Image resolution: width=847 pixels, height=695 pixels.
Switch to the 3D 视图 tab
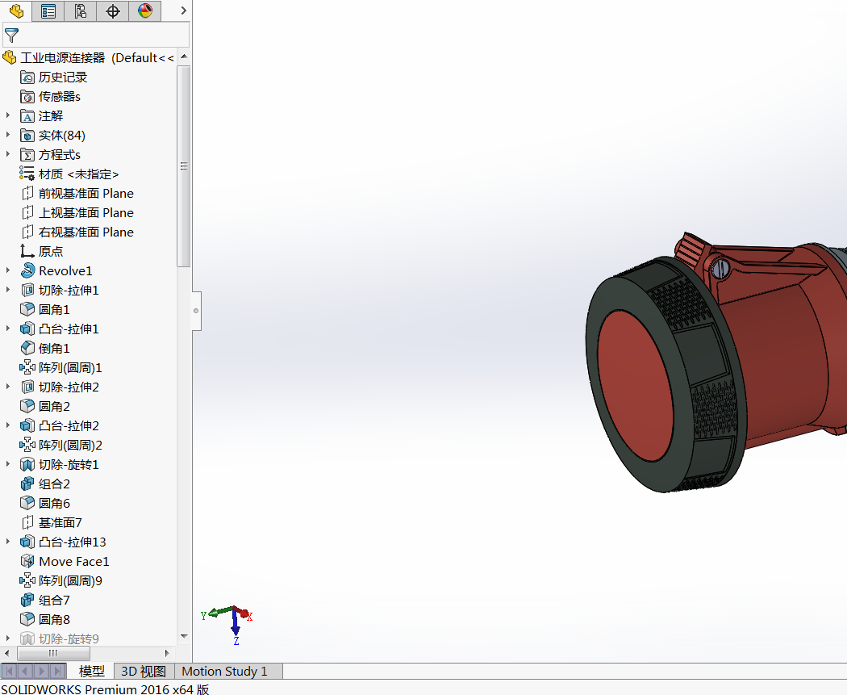[x=144, y=672]
